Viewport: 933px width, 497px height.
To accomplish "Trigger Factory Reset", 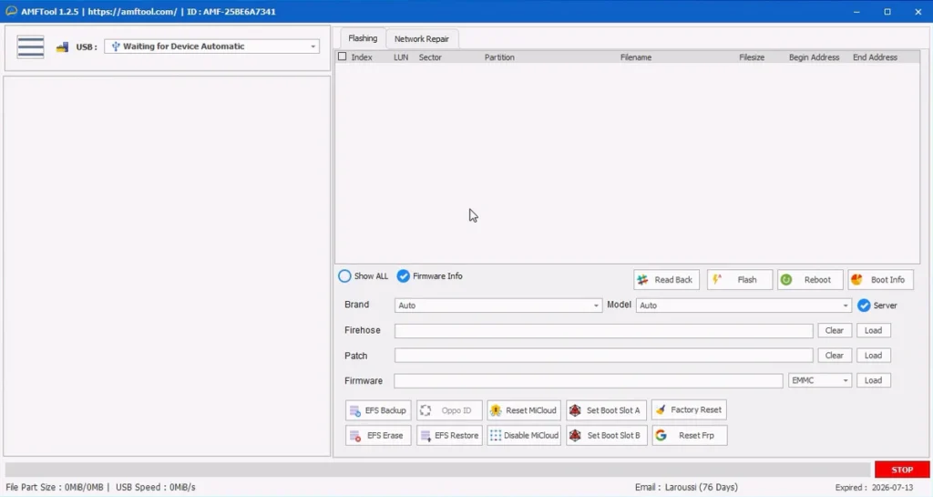I will (689, 410).
